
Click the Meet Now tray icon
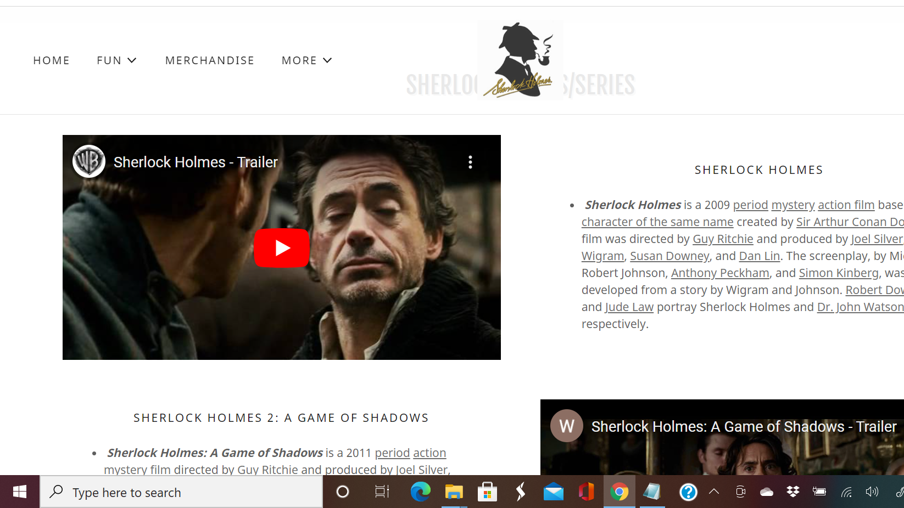click(x=740, y=492)
